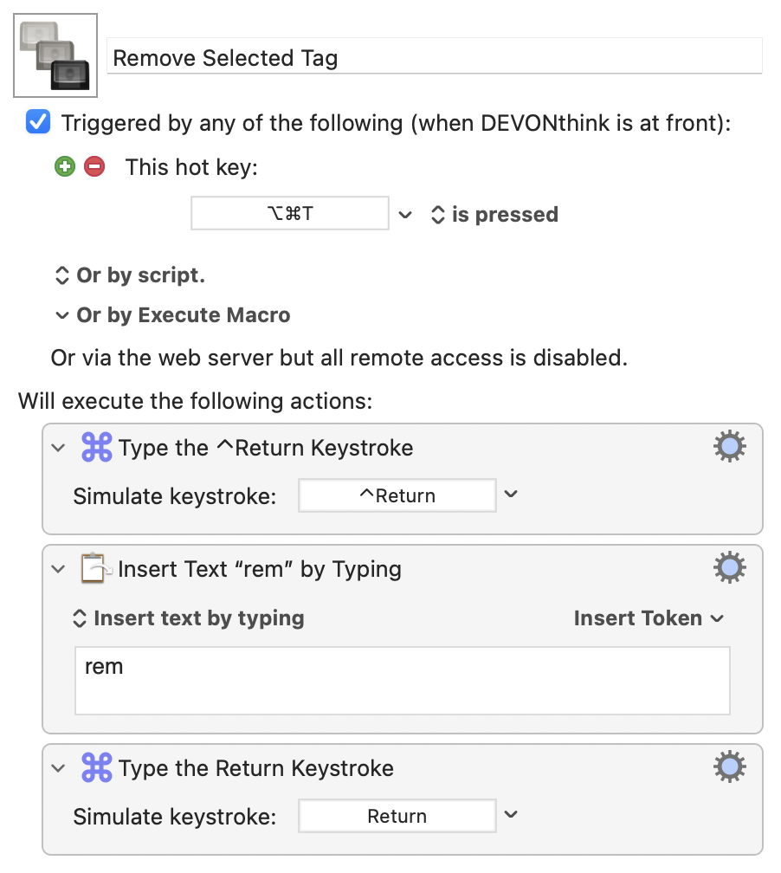781x873 pixels.
Task: Collapse the Type the Return Keystroke action
Action: coord(58,768)
